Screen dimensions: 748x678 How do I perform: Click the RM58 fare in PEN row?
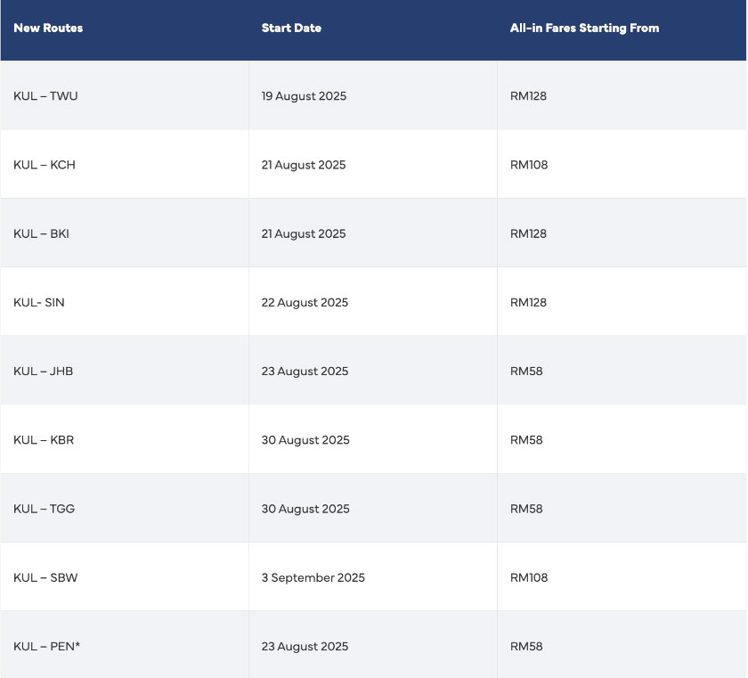[526, 646]
